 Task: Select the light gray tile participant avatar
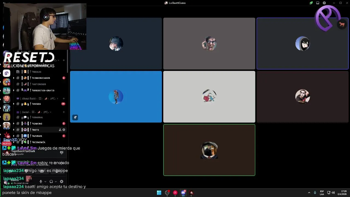pyautogui.click(x=209, y=97)
